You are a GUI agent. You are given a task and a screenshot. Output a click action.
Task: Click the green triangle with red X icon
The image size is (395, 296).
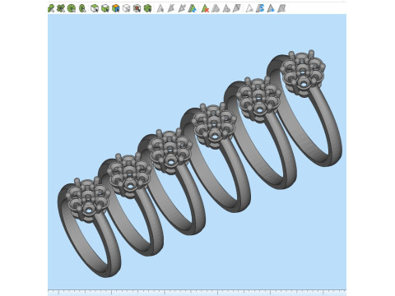[205, 8]
